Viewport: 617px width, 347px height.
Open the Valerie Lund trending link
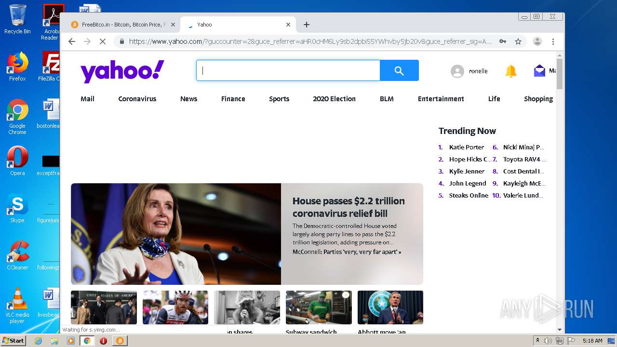[x=523, y=196]
